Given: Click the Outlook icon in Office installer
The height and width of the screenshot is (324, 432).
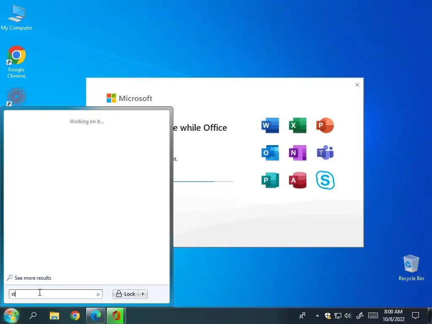Looking at the screenshot, I should (x=270, y=153).
